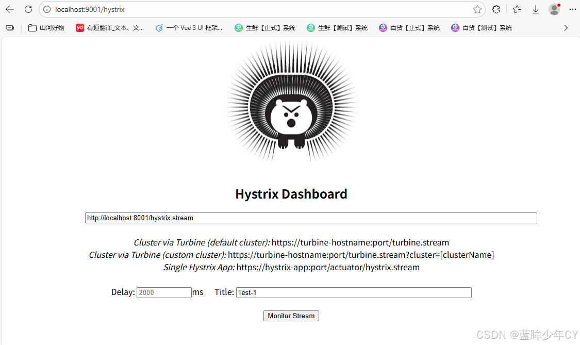Click the default cluster turbine.stream example text
The width and height of the screenshot is (580, 345).
pos(360,242)
